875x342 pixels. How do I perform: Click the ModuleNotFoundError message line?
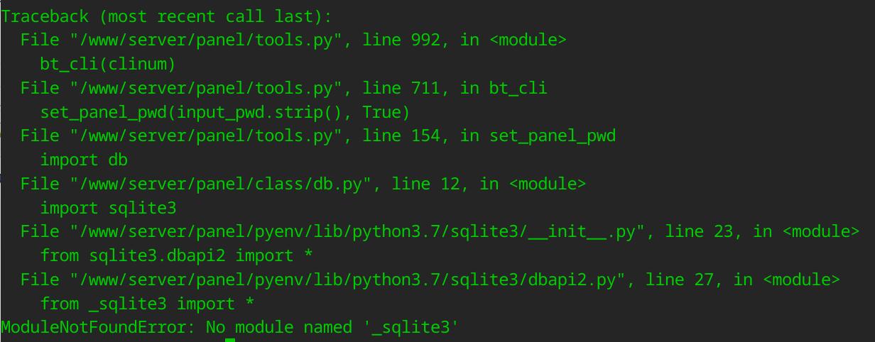click(230, 327)
